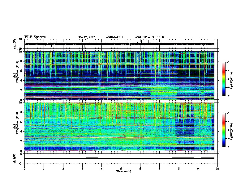This screenshot has width=245, height=189.
Task: Click the ch.1 color bar PSD unit label
Action: click(x=232, y=80)
